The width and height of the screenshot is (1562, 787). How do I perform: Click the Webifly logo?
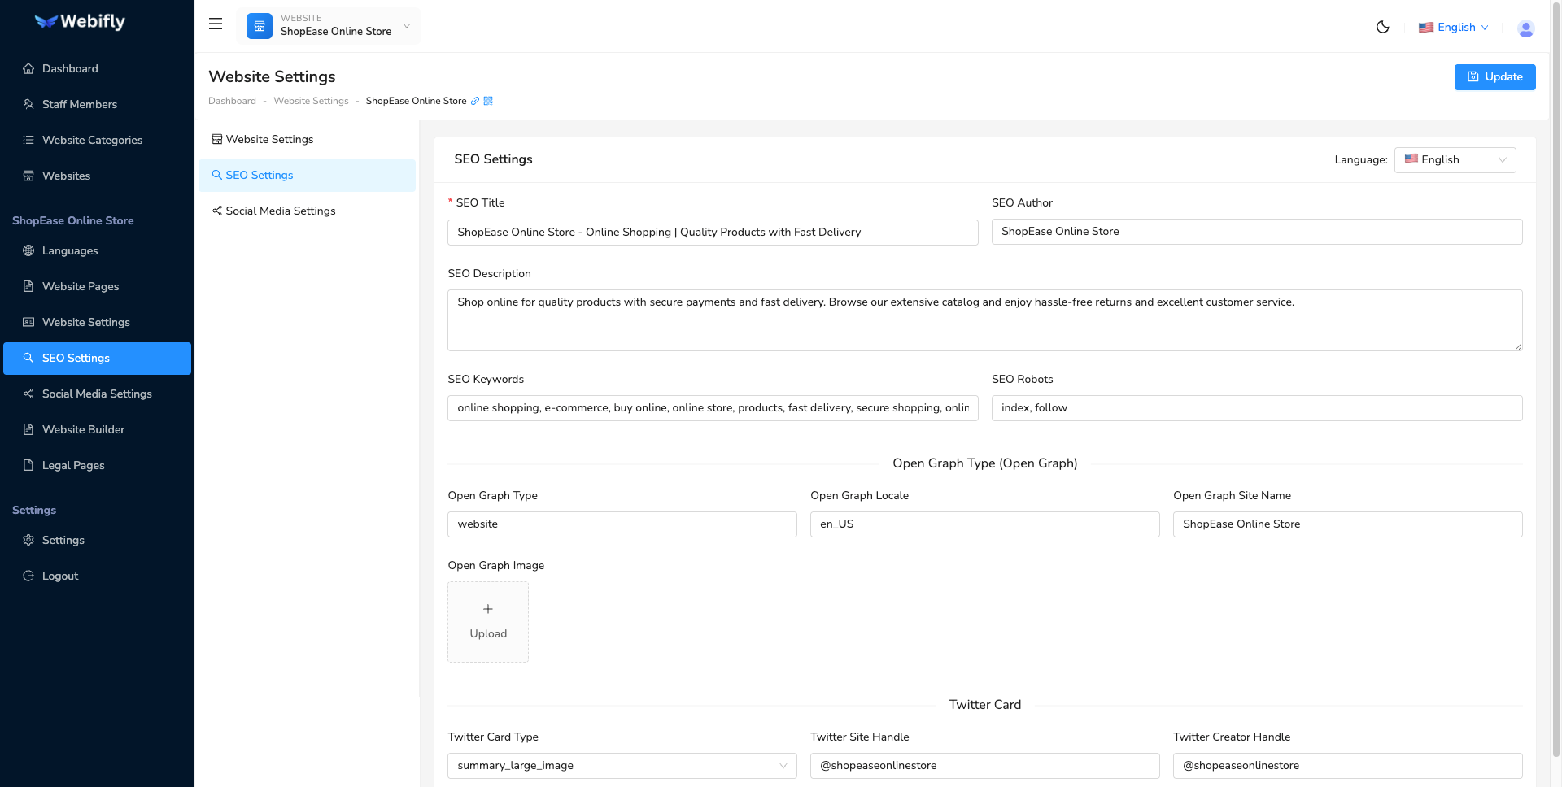[x=79, y=21]
